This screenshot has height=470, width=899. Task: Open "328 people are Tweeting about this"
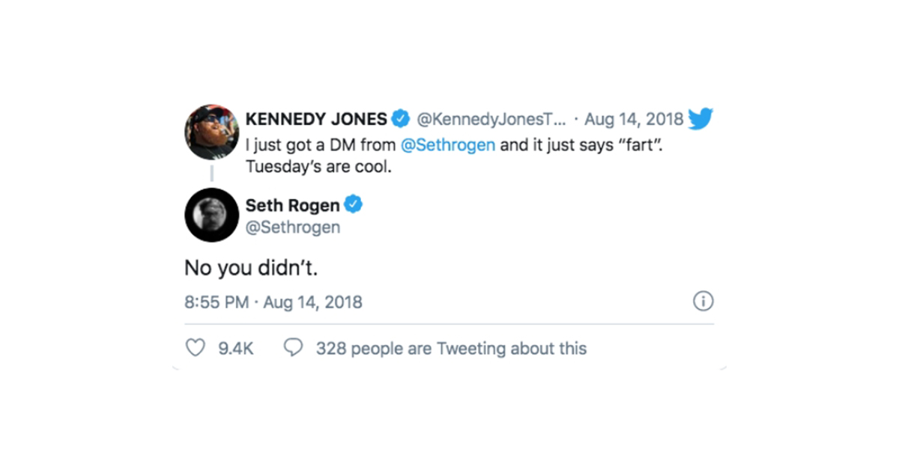tap(451, 349)
